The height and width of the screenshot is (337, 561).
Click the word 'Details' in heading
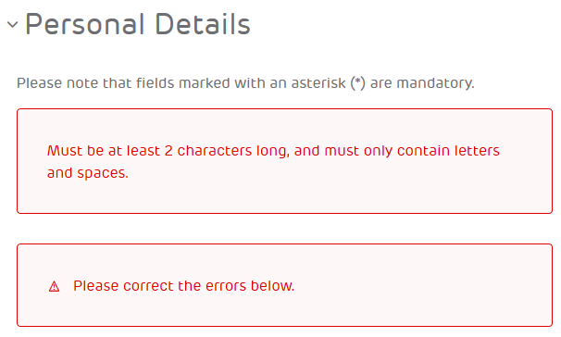[203, 25]
